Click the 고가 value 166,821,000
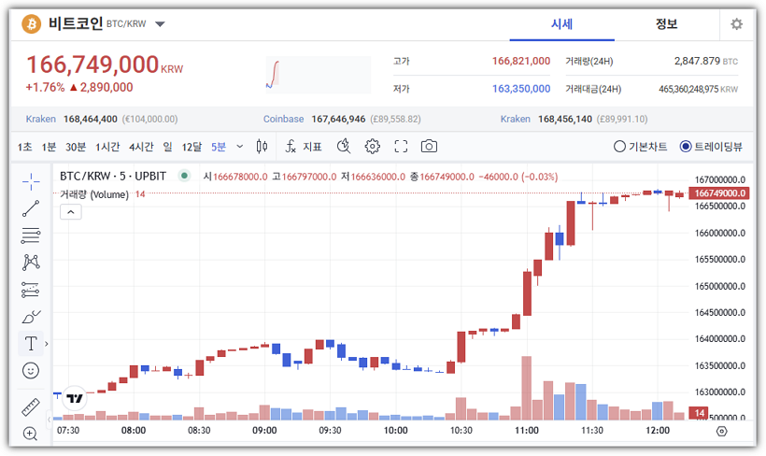The width and height of the screenshot is (766, 456). 520,61
